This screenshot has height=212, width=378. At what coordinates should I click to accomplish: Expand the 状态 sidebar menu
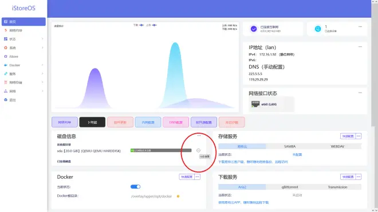point(23,39)
